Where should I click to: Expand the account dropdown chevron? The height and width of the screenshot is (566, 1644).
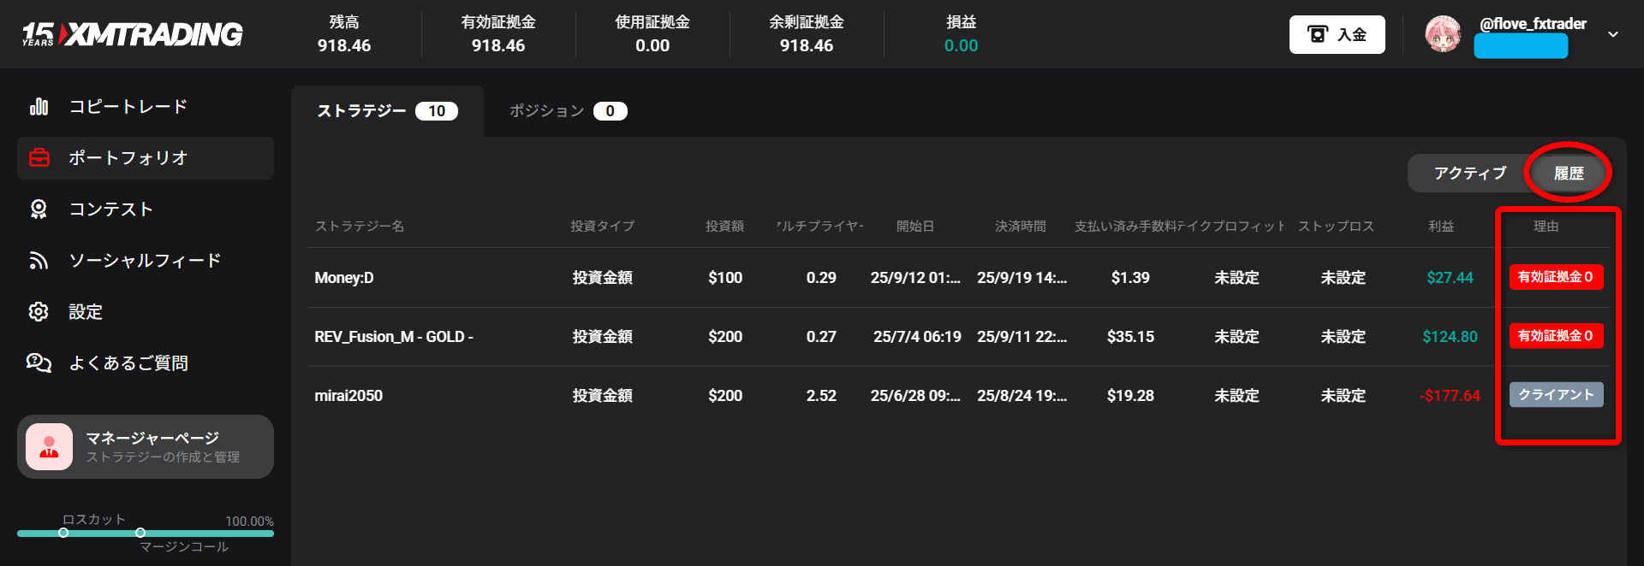pos(1613,35)
